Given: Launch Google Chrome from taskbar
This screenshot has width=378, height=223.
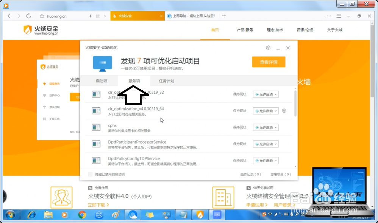Looking at the screenshot, I should click(x=82, y=215).
